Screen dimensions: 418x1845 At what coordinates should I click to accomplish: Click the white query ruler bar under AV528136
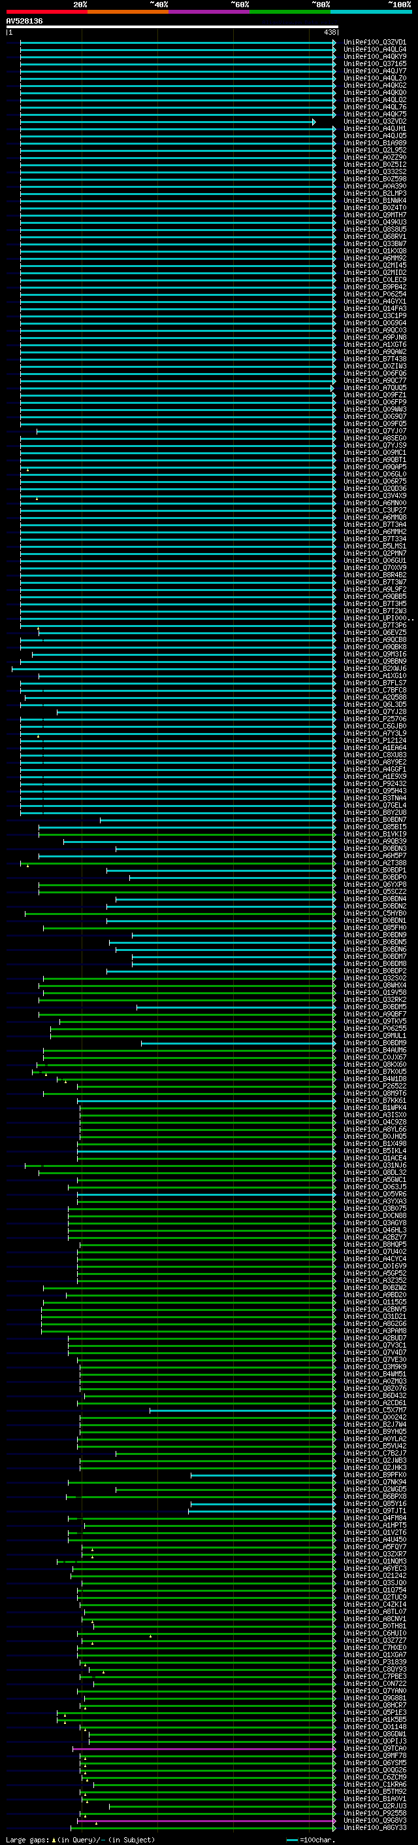tap(172, 27)
